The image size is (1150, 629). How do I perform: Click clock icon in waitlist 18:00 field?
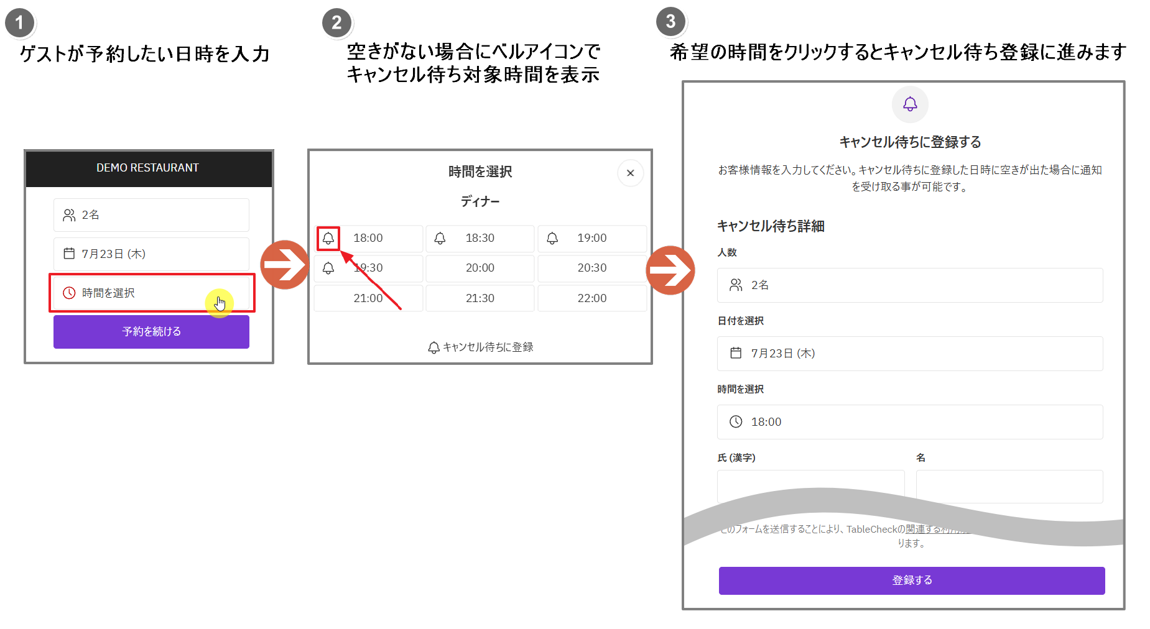(x=736, y=421)
